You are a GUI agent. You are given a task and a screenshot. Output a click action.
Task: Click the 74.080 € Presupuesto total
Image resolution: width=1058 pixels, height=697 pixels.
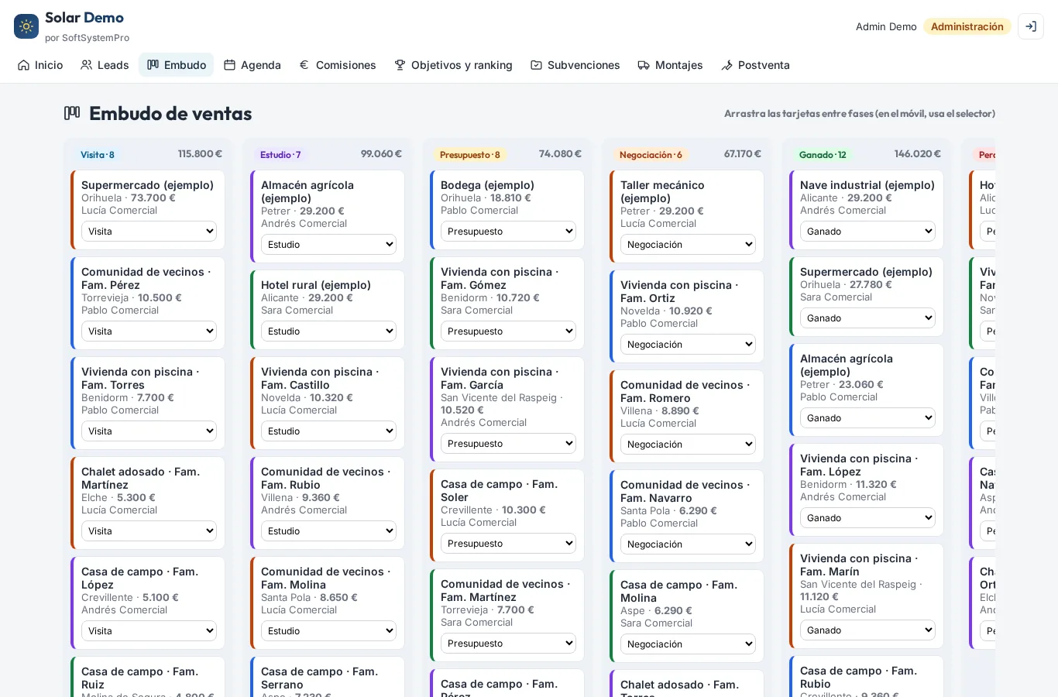pos(560,154)
